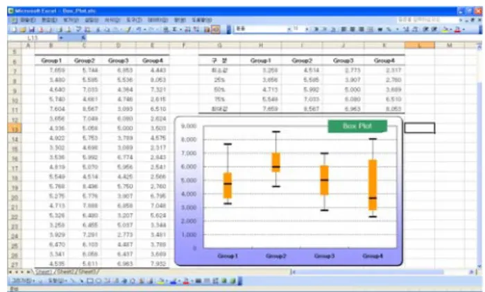This screenshot has width=485, height=292.
Task: Click the Open file folder icon
Action: tap(22, 29)
